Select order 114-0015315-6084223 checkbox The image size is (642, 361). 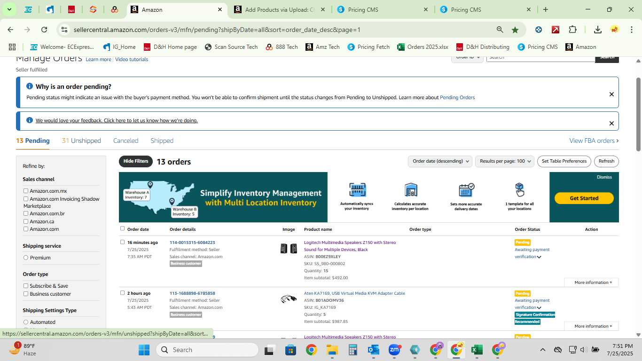[122, 242]
